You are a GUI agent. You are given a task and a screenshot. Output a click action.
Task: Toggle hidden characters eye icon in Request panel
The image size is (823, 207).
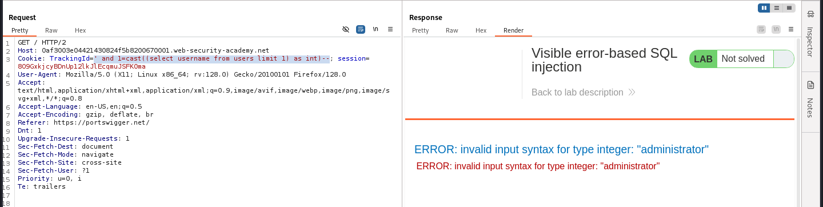tap(345, 29)
